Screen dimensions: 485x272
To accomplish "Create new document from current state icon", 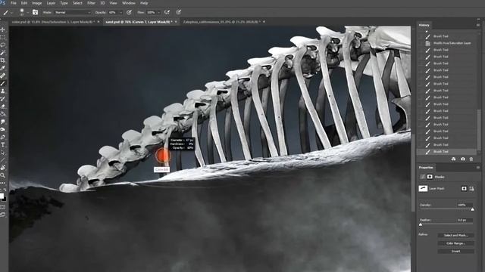I will tap(453, 159).
